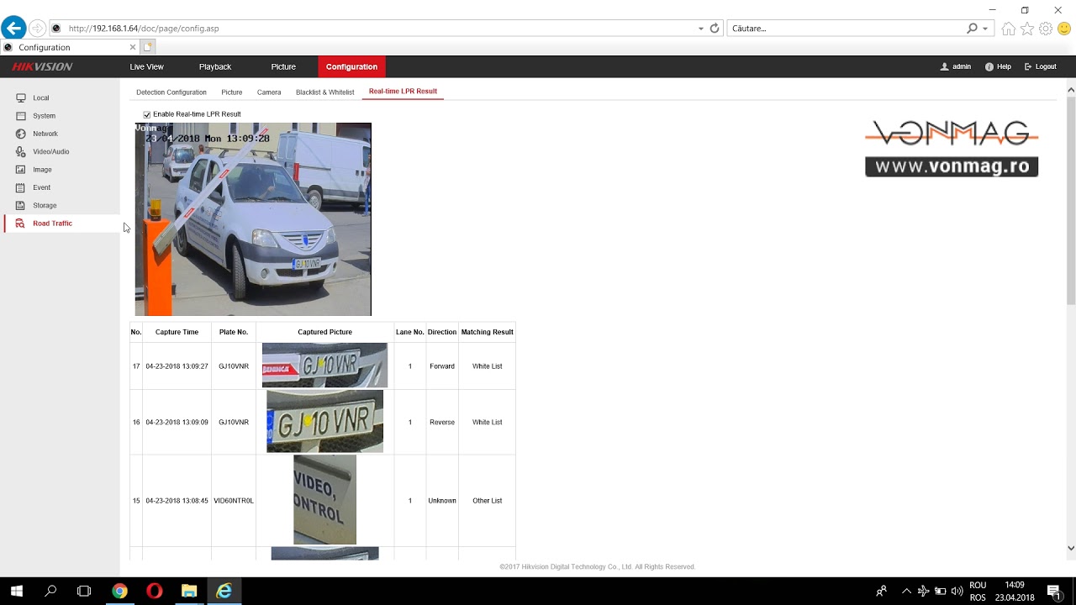
Task: Click the Road Traffic car icon
Action: coord(21,224)
